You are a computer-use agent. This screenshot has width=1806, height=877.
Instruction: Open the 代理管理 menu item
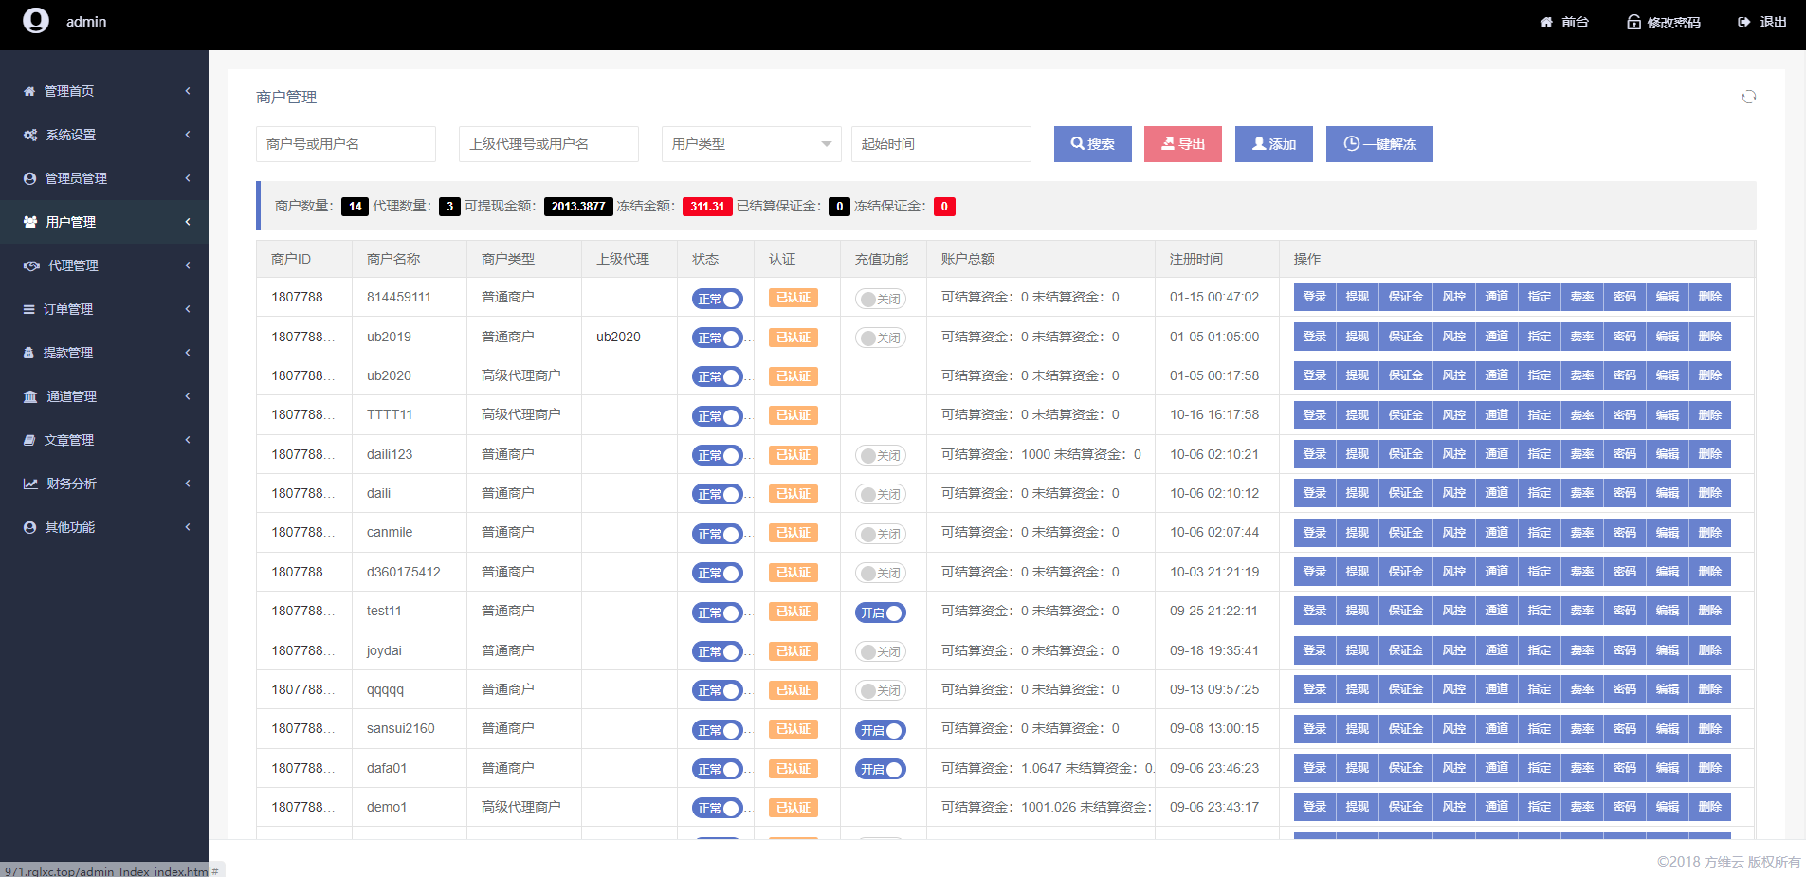73,265
